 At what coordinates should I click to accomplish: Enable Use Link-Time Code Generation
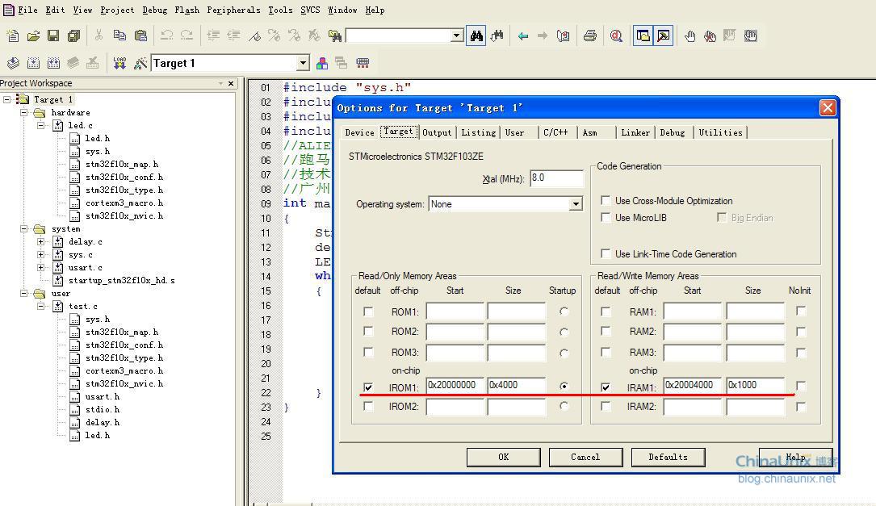[x=606, y=253]
